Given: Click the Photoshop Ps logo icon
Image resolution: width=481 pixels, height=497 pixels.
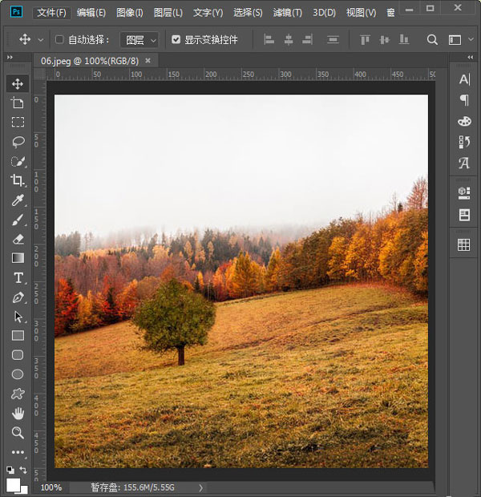Looking at the screenshot, I should click(16, 12).
